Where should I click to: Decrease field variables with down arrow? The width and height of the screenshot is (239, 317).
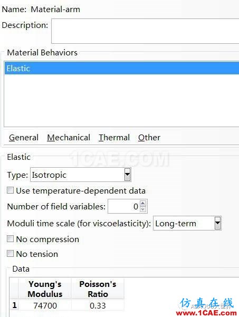(143, 209)
